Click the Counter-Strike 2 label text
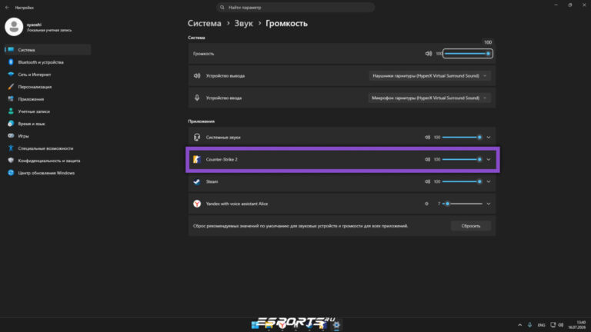Screen dimensions: 591x332 pyautogui.click(x=222, y=159)
